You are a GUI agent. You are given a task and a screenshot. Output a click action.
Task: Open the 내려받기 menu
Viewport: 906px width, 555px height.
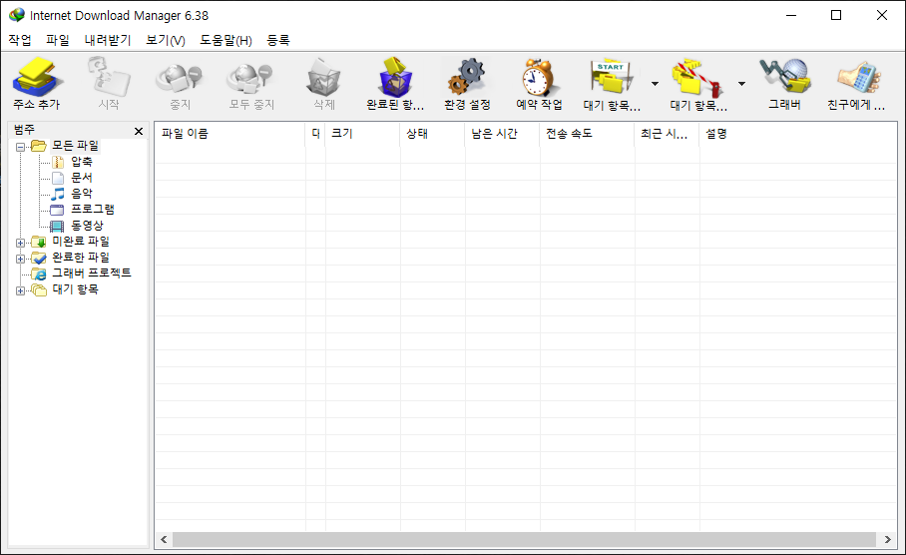108,40
